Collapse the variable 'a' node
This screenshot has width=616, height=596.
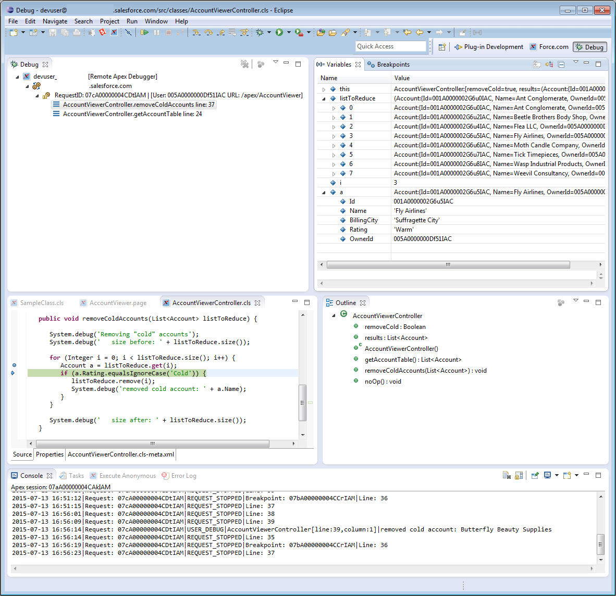324,192
